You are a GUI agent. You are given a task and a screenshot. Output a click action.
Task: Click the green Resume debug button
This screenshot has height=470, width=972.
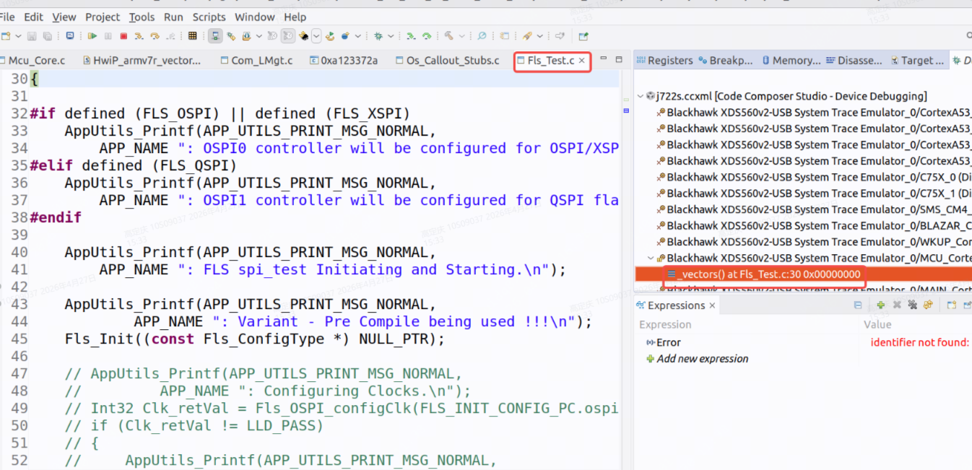[x=92, y=35]
